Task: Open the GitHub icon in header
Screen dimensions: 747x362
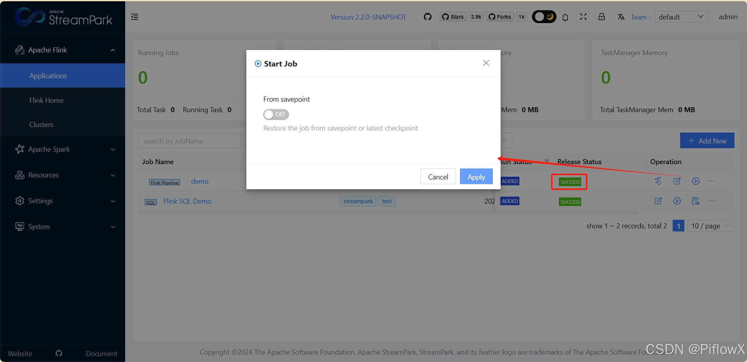Action: point(427,17)
